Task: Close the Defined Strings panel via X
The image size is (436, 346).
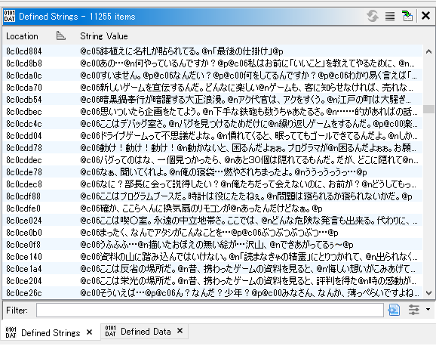Action: click(x=425, y=16)
